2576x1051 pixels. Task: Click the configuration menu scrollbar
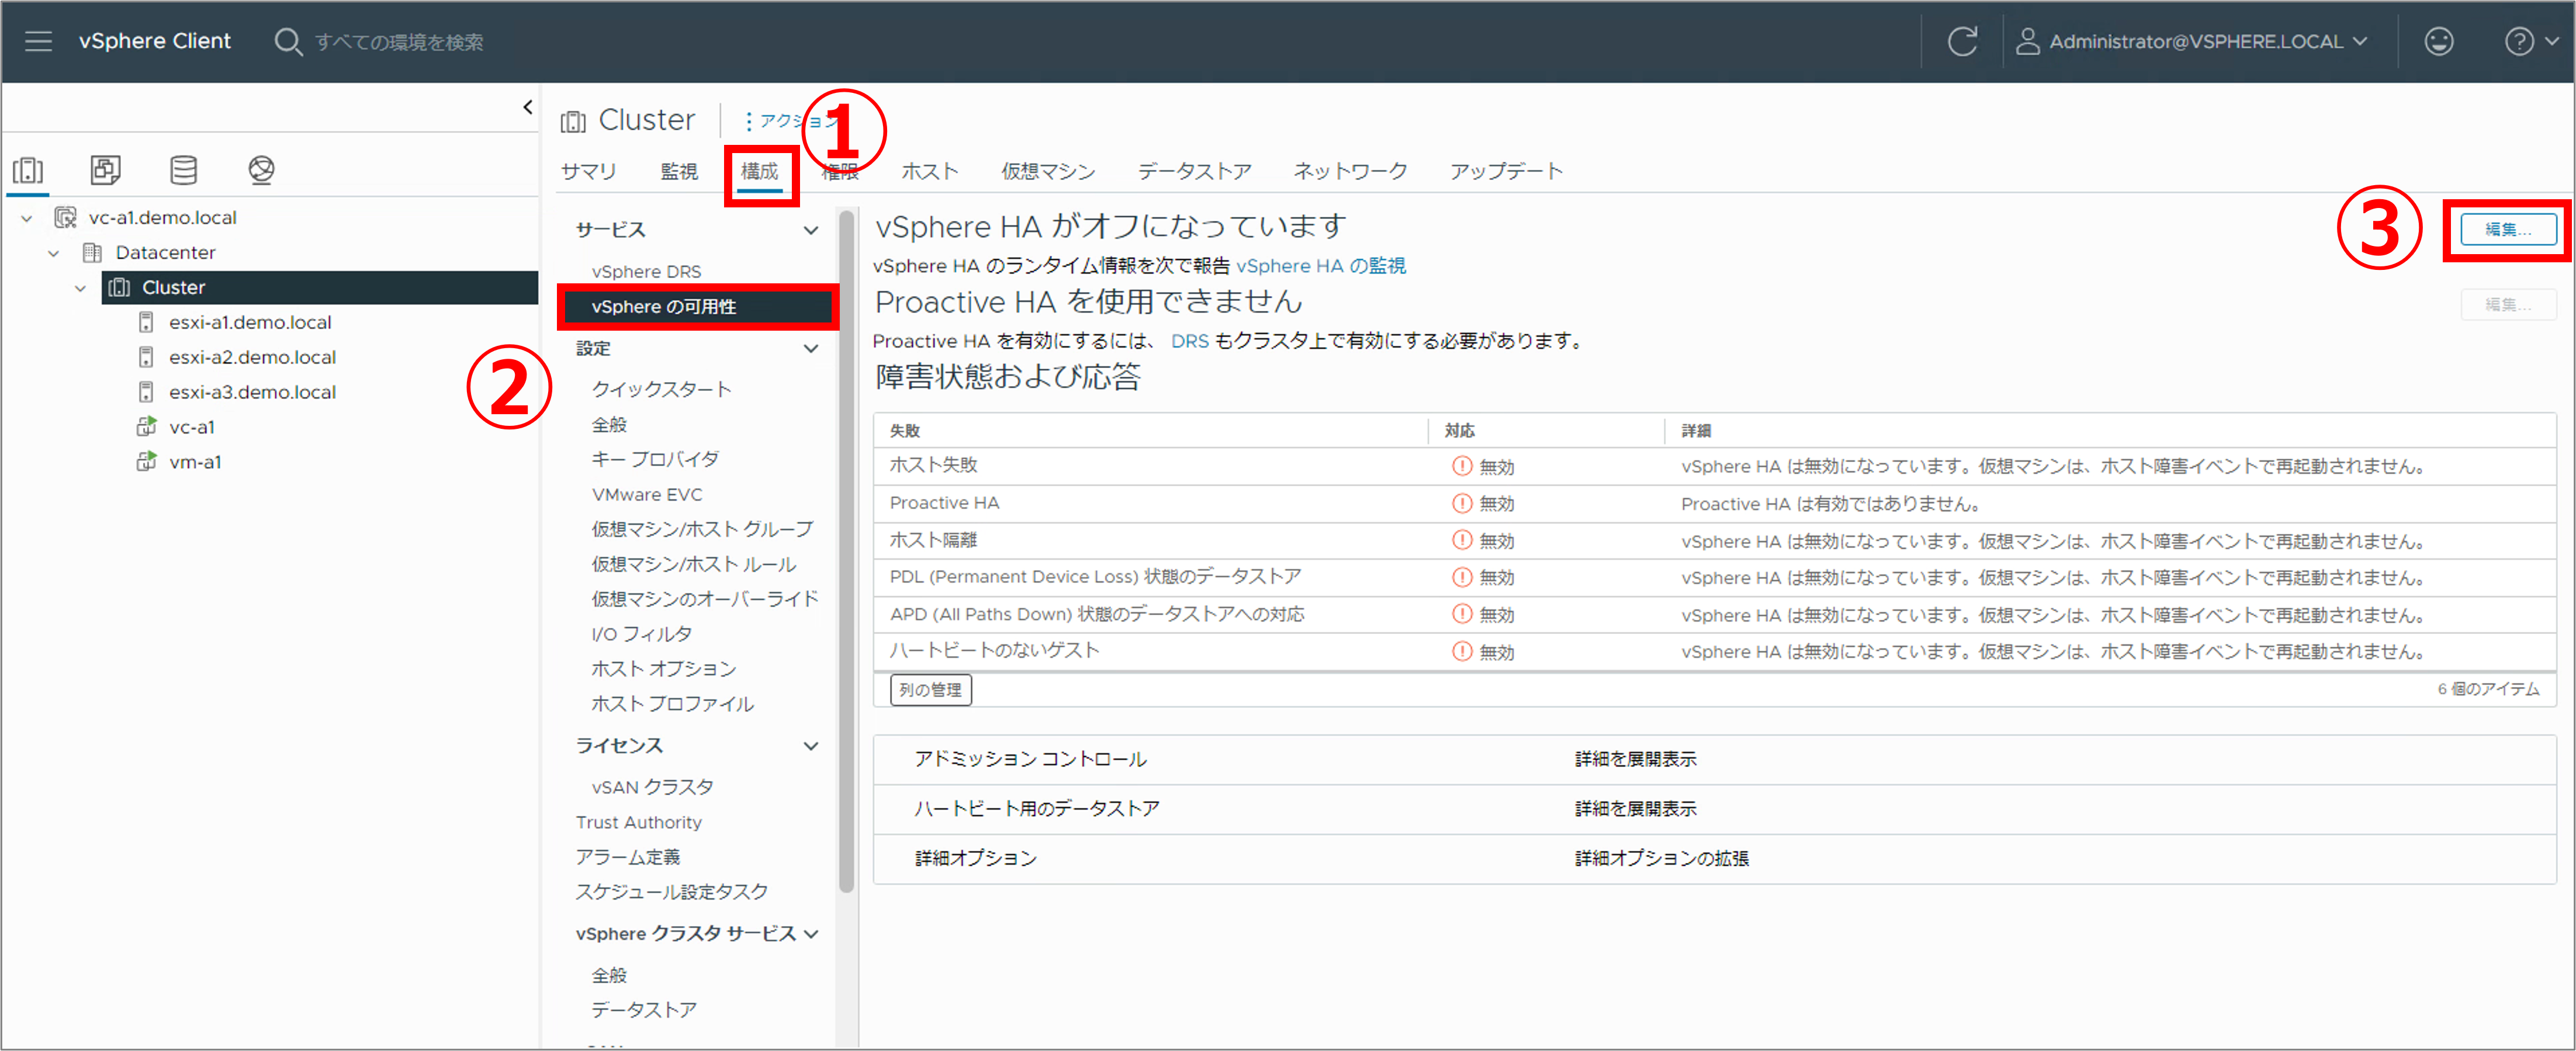[846, 550]
